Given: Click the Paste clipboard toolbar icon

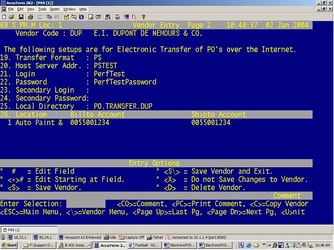Looking at the screenshot, I should tap(57, 17).
